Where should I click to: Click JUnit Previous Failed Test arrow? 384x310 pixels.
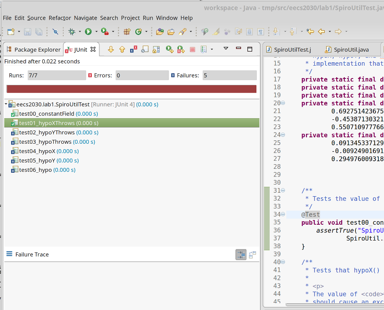122,49
